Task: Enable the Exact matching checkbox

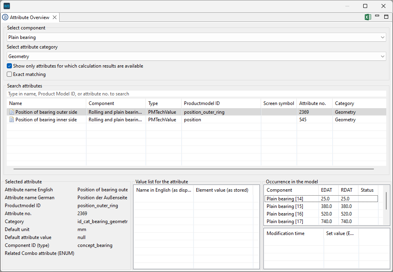Action: click(10, 74)
